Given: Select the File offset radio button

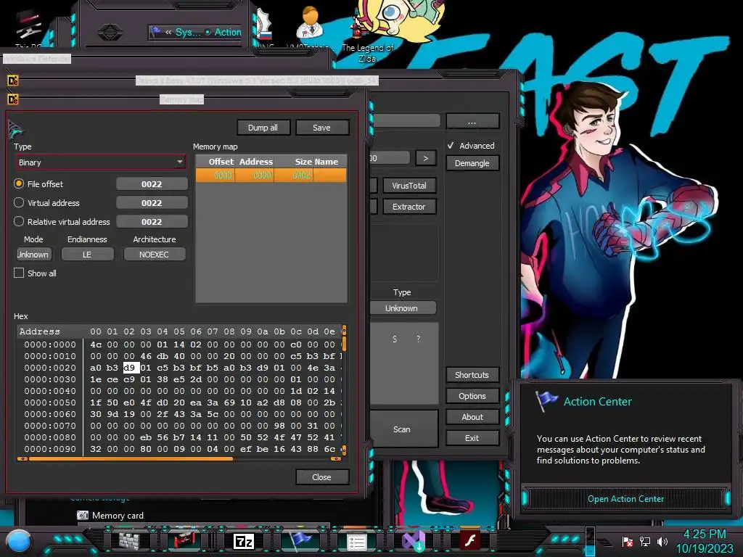Looking at the screenshot, I should [x=19, y=183].
